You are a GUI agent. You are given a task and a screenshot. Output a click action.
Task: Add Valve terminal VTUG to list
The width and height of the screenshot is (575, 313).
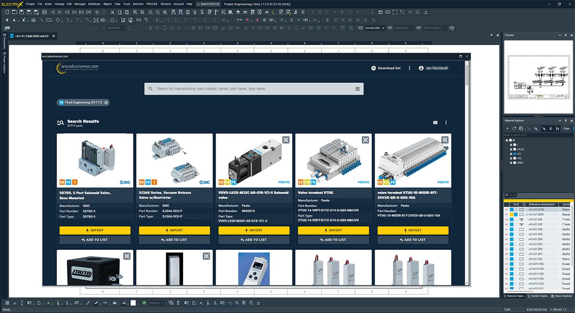[x=333, y=240]
